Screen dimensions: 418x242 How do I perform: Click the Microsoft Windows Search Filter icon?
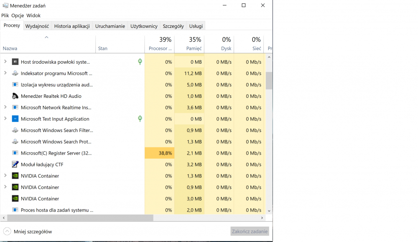coord(15,130)
